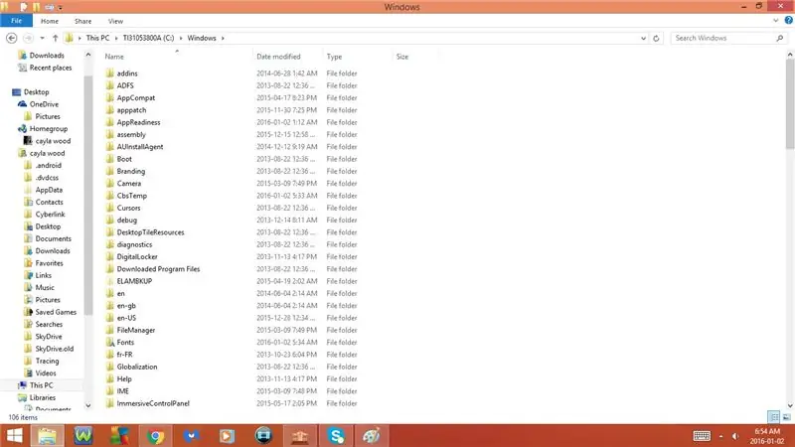Select the Boot folder
The width and height of the screenshot is (795, 447).
[x=124, y=159]
